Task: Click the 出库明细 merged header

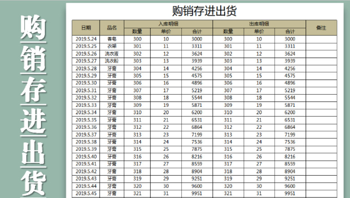Action: pyautogui.click(x=259, y=24)
